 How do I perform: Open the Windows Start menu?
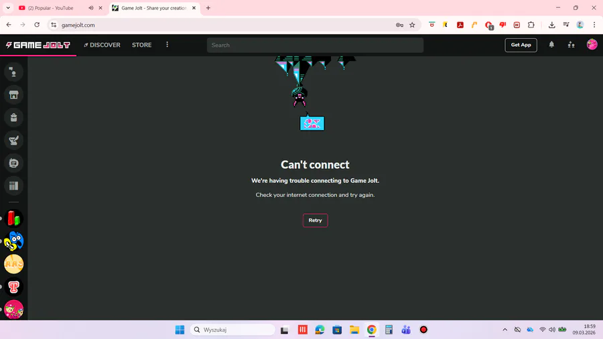(180, 330)
